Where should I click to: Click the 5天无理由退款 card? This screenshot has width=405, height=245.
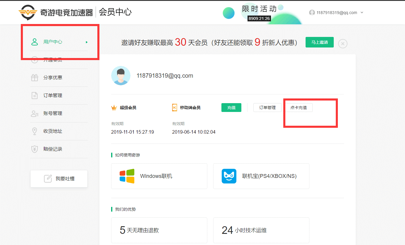159,230
